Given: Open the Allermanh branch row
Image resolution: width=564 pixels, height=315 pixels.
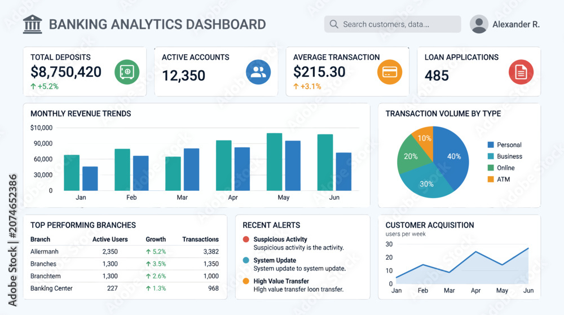Looking at the screenshot, I should tap(125, 251).
